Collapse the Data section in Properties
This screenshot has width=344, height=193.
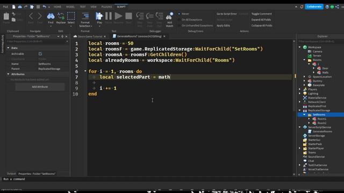pos(9,48)
